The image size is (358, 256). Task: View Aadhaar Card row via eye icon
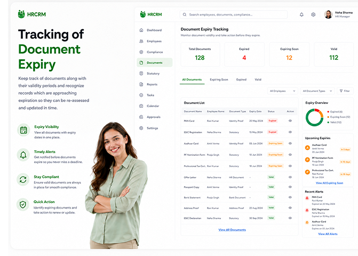tap(290, 143)
